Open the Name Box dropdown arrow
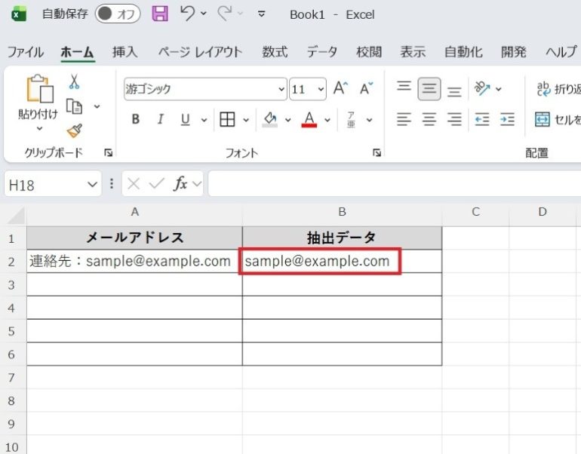Viewport: 581px width, 454px height. (x=92, y=184)
